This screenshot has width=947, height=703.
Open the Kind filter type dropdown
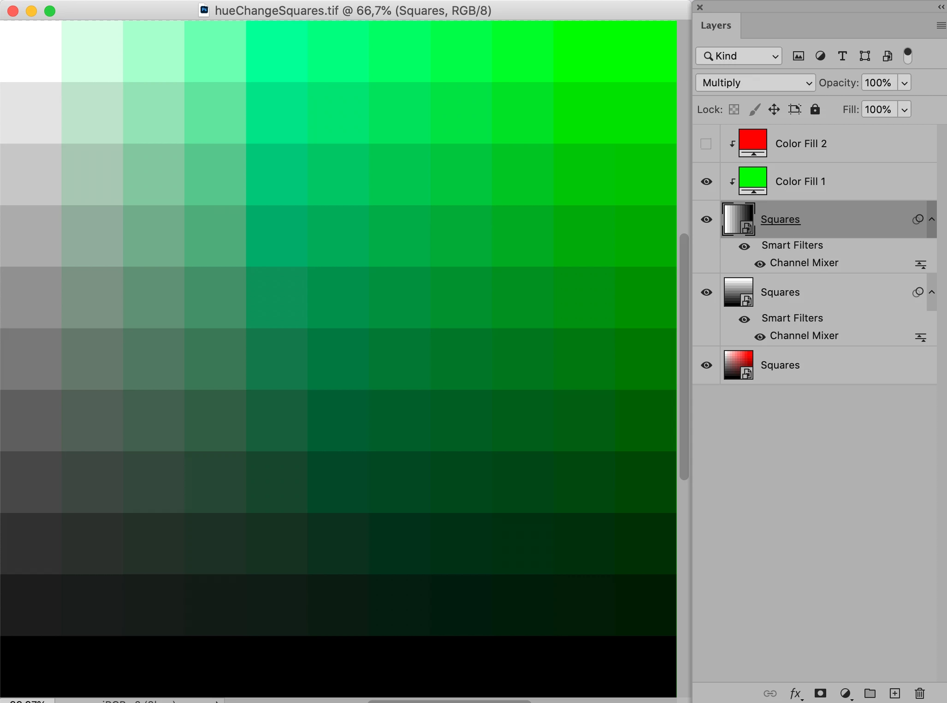coord(739,56)
